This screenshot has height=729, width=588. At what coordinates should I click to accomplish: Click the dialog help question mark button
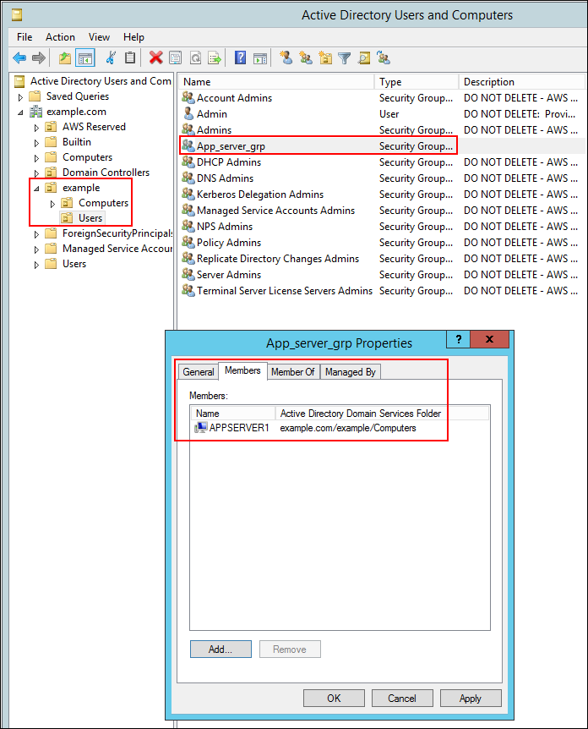click(459, 339)
